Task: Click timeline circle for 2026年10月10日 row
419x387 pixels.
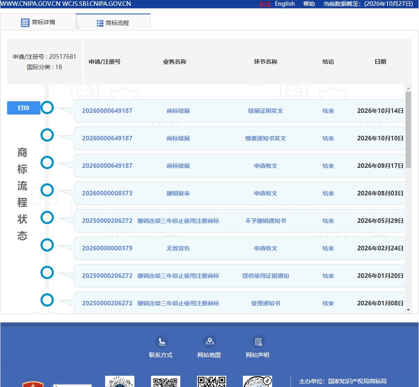Action: [x=47, y=135]
